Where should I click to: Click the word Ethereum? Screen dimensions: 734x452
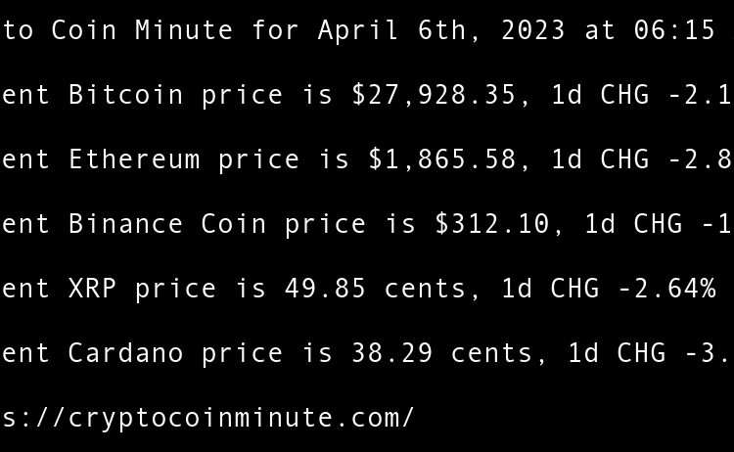click(134, 159)
